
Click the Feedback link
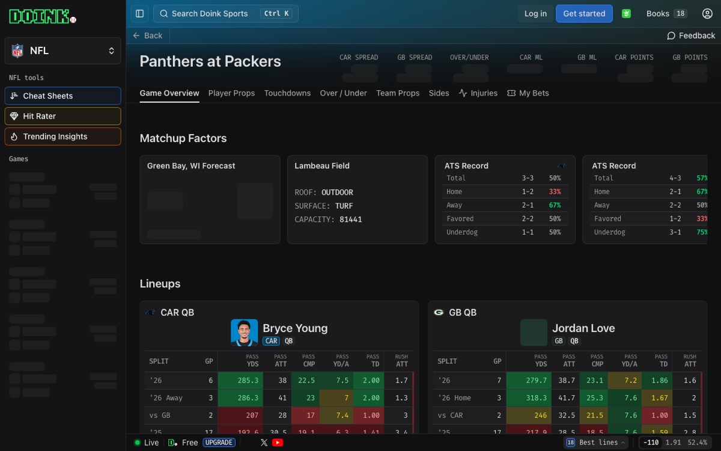(691, 35)
